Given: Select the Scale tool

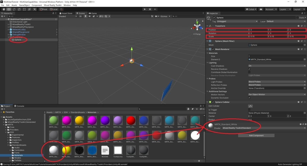Looking at the screenshot, I should click(19, 9).
